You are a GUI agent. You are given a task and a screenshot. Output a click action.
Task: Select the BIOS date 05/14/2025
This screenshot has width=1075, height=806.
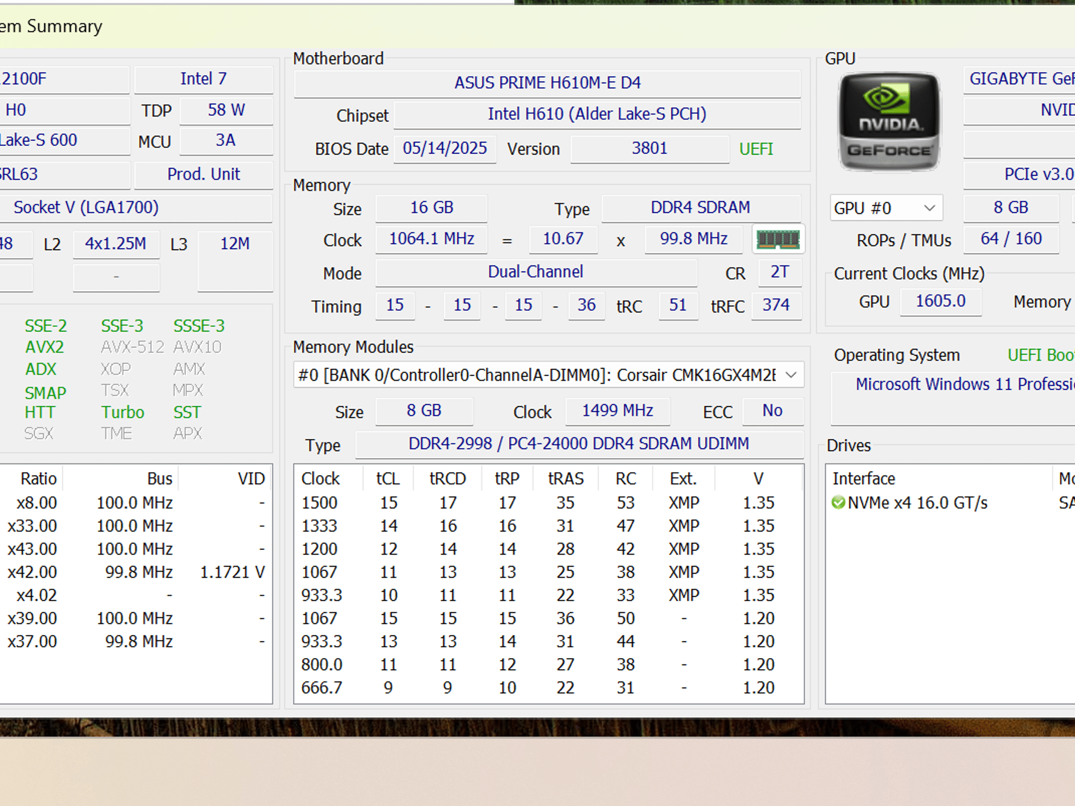click(445, 149)
